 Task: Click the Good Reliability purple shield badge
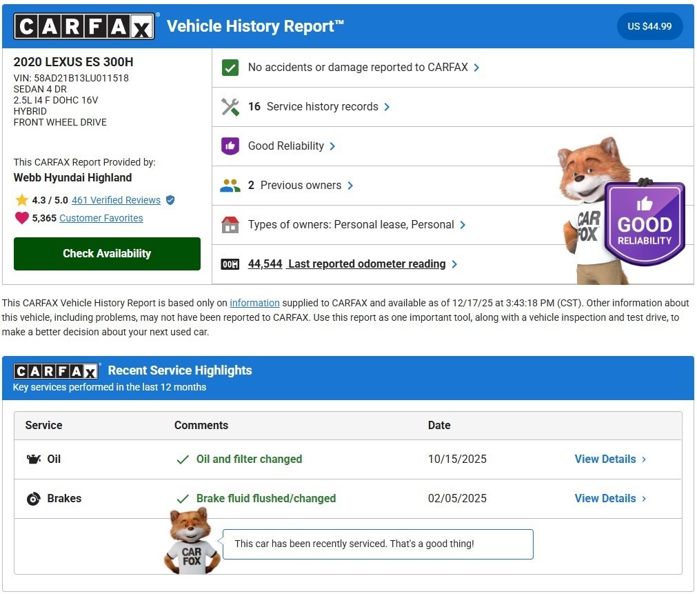[x=644, y=224]
